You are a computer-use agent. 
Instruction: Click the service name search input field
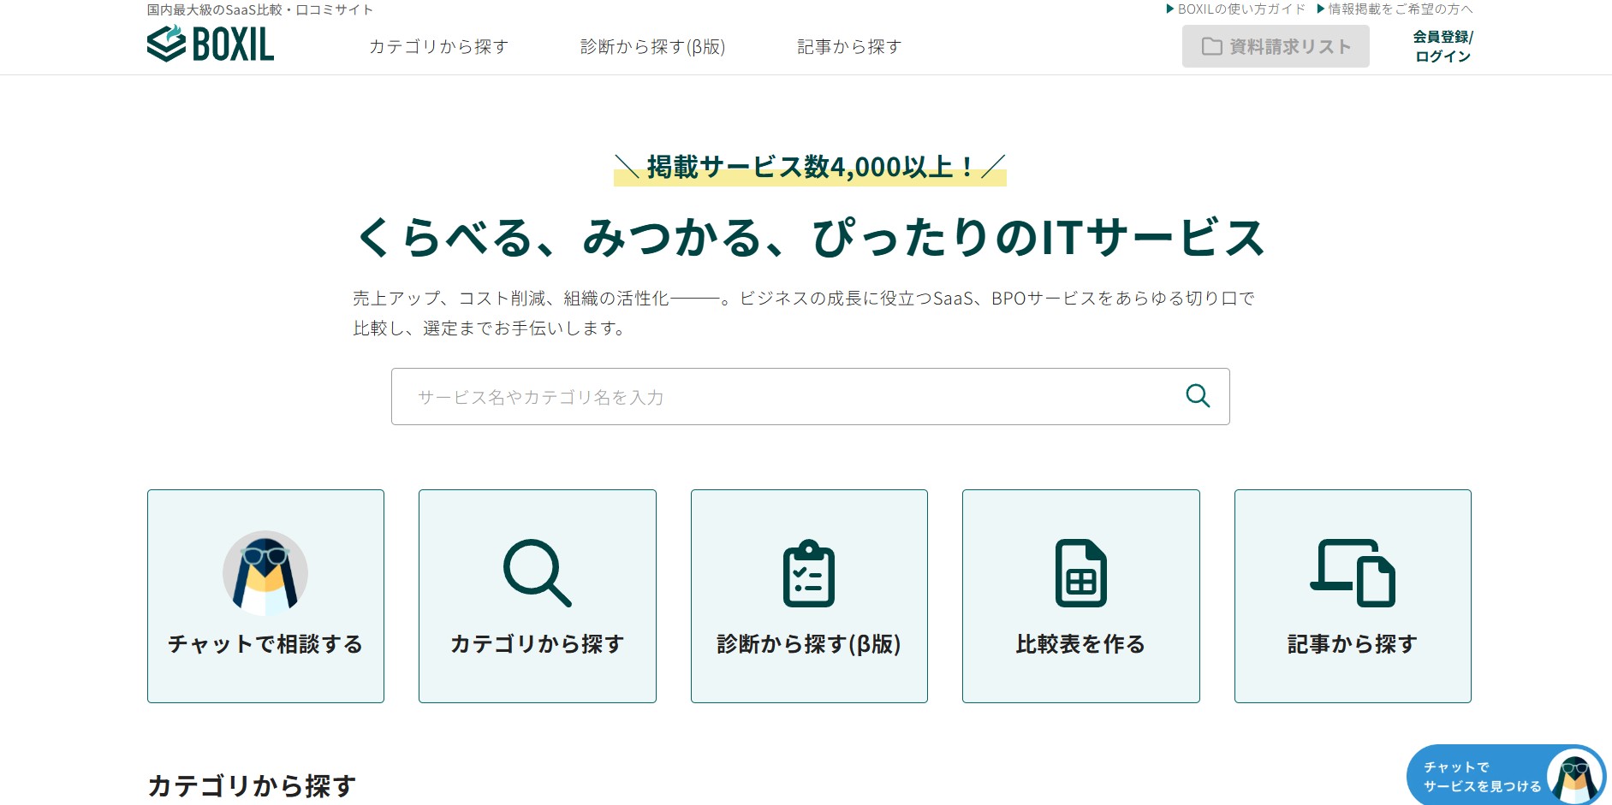(x=770, y=396)
